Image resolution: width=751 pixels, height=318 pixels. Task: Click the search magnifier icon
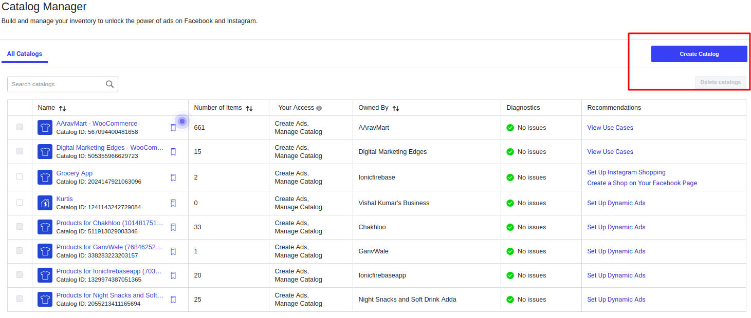coord(109,84)
